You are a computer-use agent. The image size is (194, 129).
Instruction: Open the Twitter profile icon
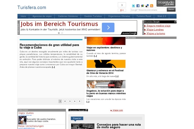(x=133, y=6)
